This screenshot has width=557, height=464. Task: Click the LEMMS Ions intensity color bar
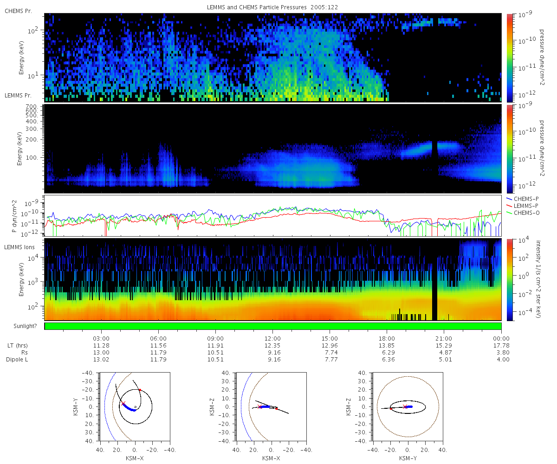(x=510, y=279)
